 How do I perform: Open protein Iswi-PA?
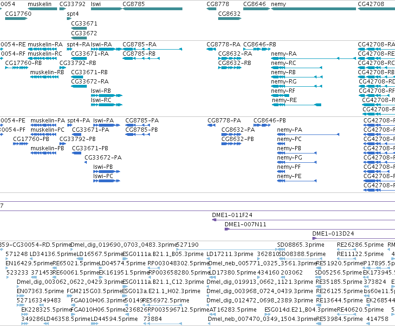tap(107, 125)
